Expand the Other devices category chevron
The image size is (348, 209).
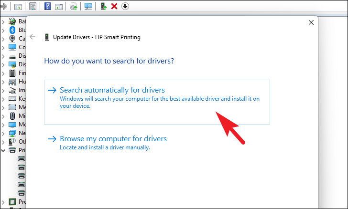click(x=3, y=142)
